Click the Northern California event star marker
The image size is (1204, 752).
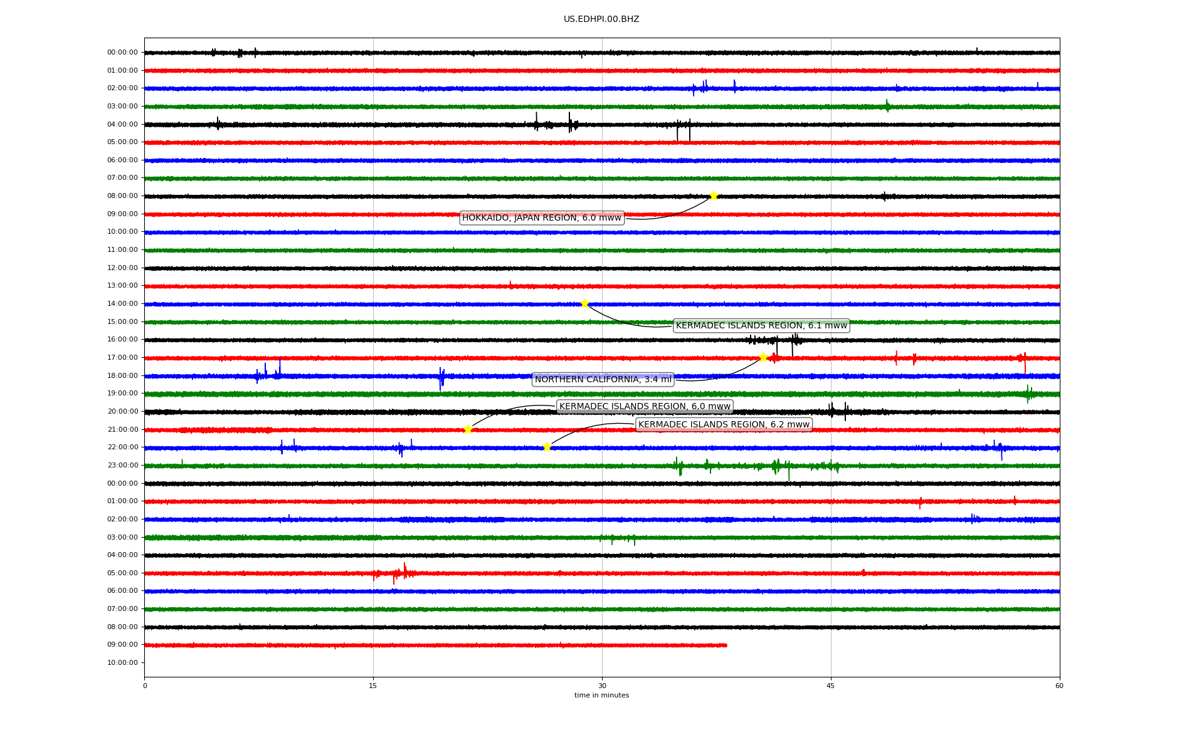click(x=763, y=357)
